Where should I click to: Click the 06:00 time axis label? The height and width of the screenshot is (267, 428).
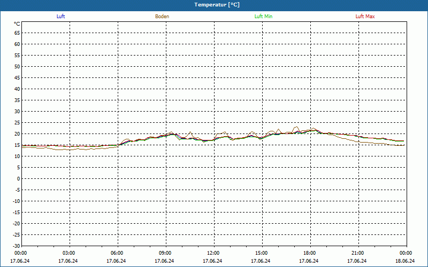[117, 253]
